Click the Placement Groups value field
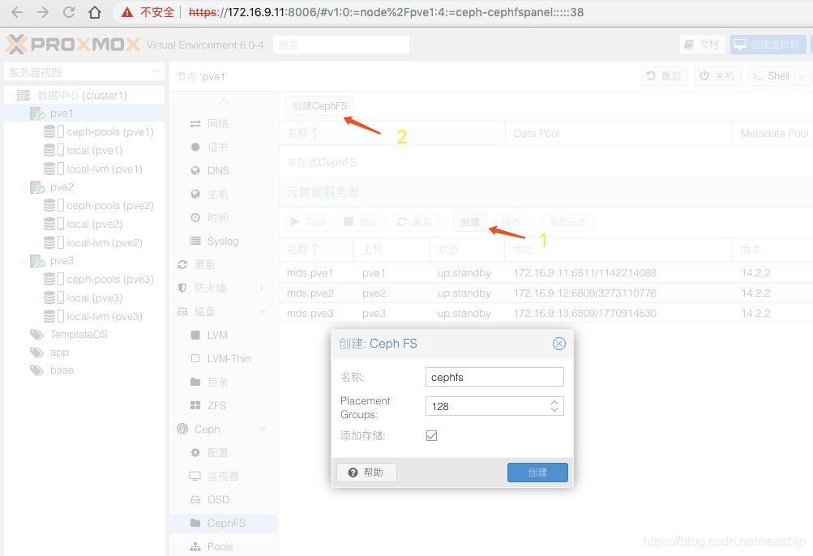The image size is (813, 556). click(x=486, y=406)
